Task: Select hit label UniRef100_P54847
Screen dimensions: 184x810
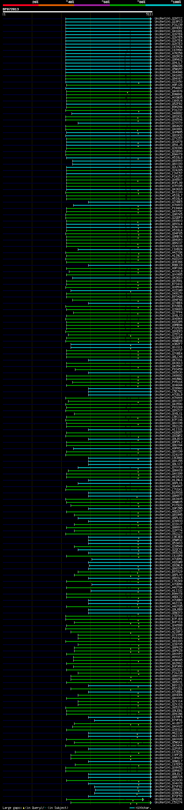Action: tap(168, 88)
